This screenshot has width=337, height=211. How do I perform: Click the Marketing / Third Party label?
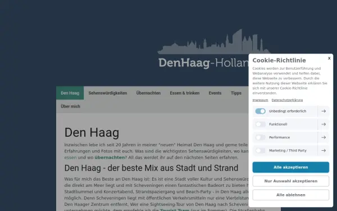coord(288,150)
